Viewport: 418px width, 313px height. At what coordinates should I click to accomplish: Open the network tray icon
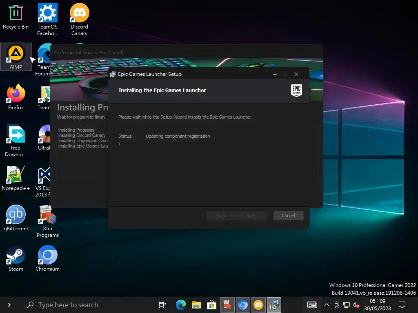pos(347,305)
